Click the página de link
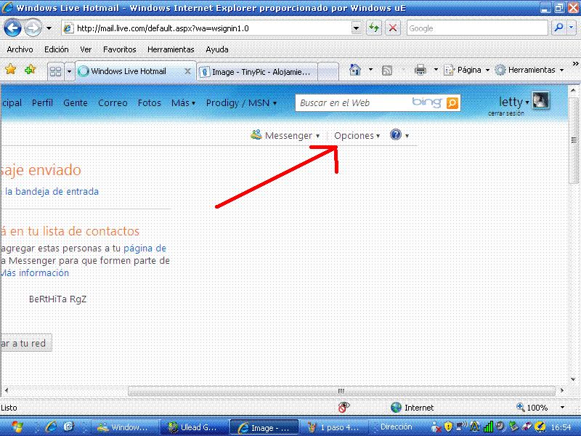The height and width of the screenshot is (436, 581). tap(145, 248)
